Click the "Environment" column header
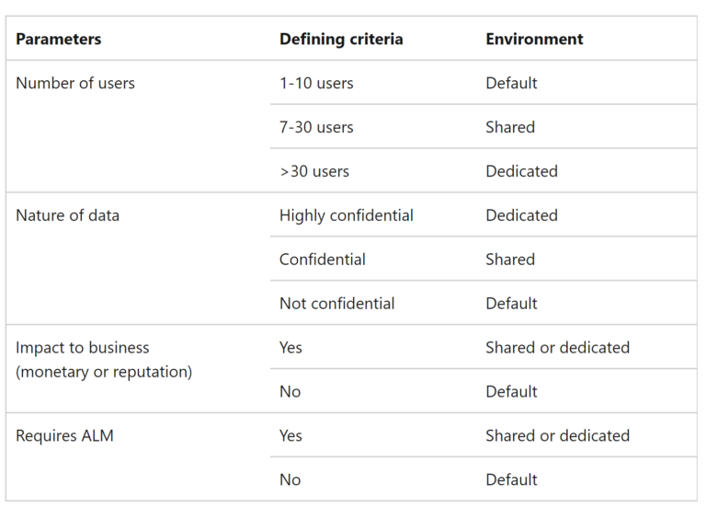Image resolution: width=706 pixels, height=508 pixels. pos(534,40)
